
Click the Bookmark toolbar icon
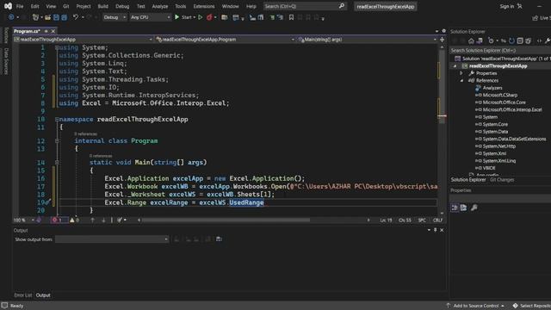(x=291, y=17)
